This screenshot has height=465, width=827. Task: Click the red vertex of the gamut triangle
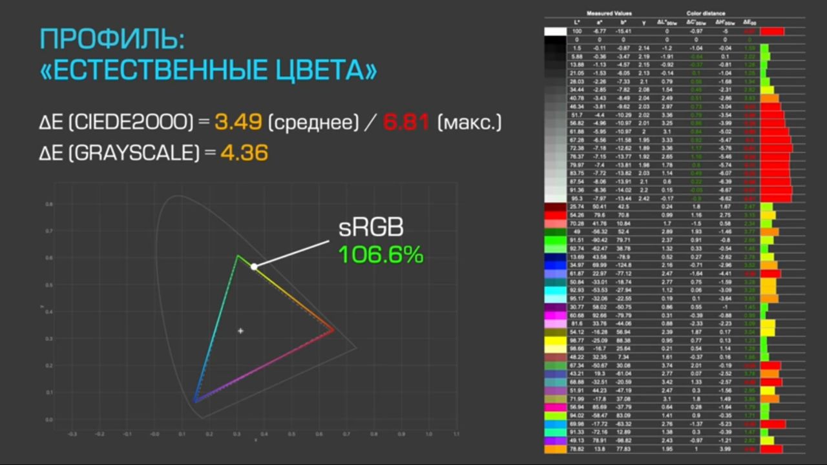[x=333, y=329]
